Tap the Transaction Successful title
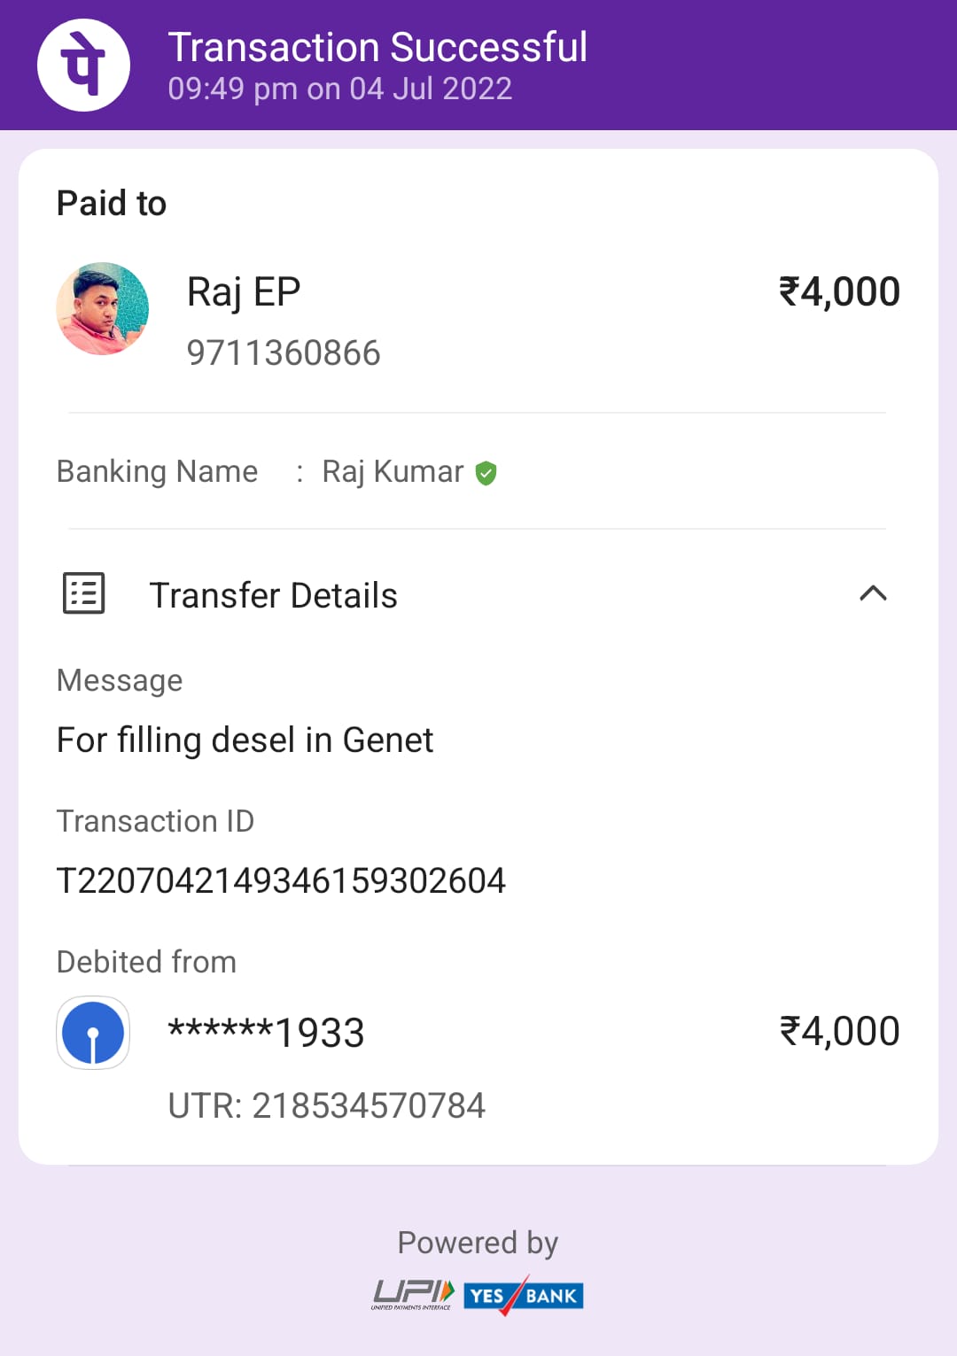The width and height of the screenshot is (957, 1356). 377,47
